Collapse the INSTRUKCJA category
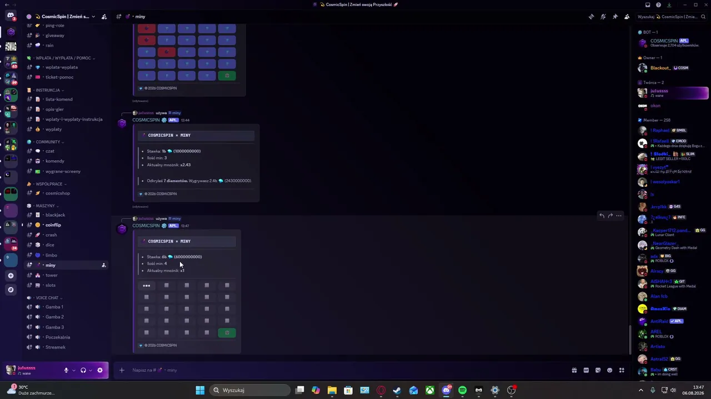 (x=46, y=90)
